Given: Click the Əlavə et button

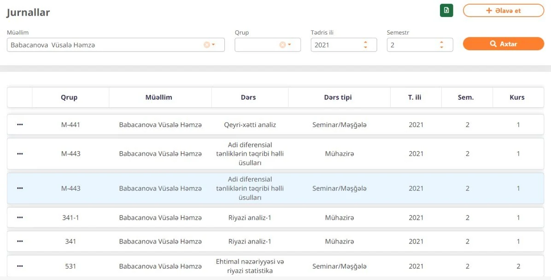Looking at the screenshot, I should (503, 11).
